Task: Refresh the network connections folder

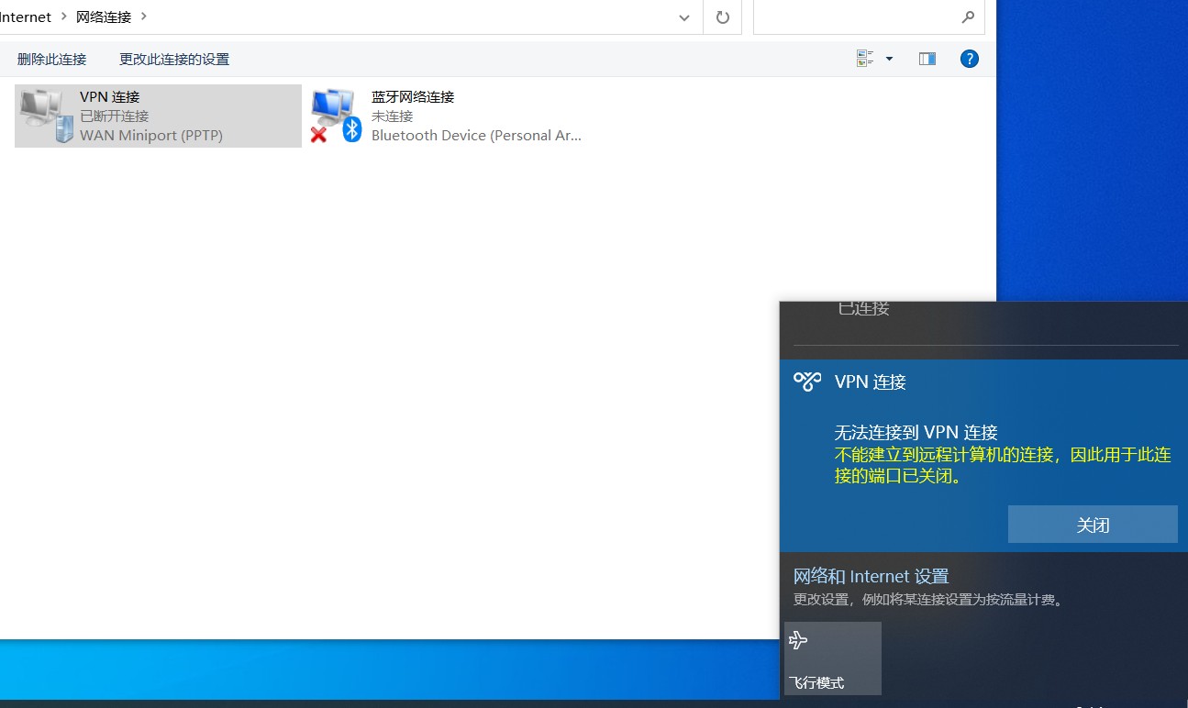Action: (723, 17)
